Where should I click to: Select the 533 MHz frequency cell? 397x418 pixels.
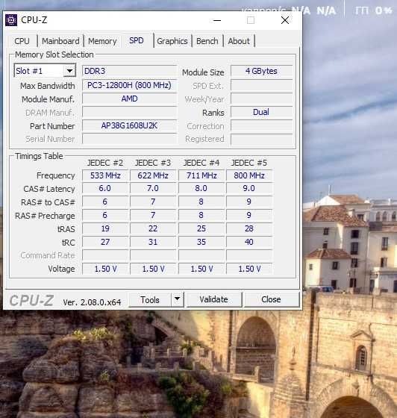(105, 175)
